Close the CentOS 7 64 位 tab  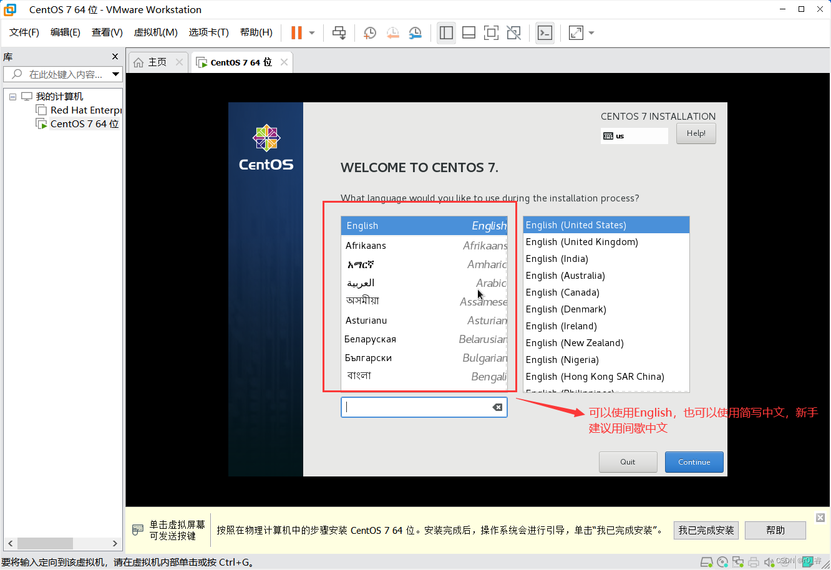(284, 62)
